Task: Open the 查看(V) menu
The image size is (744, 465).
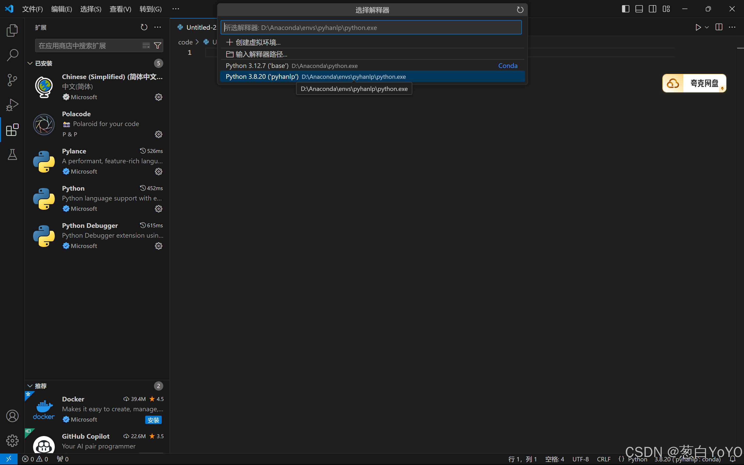Action: coord(120,9)
